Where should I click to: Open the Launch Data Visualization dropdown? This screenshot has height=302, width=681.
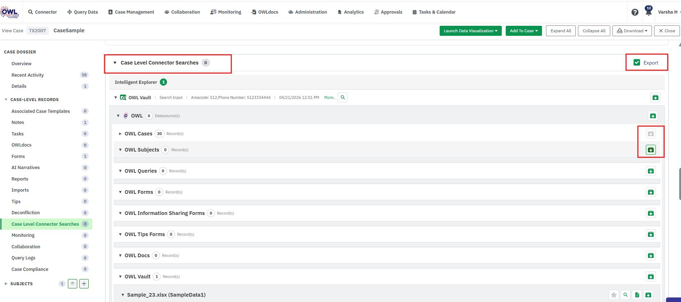coord(471,31)
